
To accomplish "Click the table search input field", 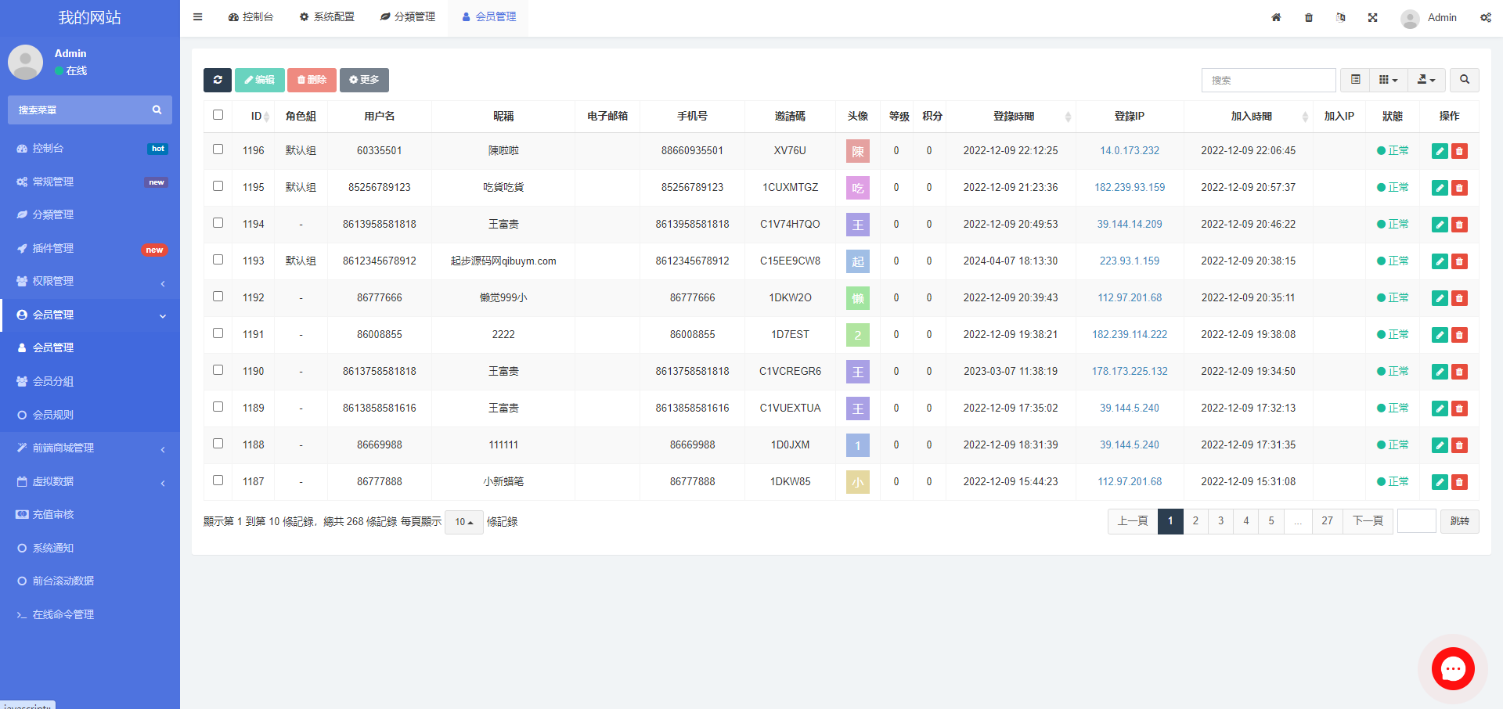I will pyautogui.click(x=1268, y=80).
